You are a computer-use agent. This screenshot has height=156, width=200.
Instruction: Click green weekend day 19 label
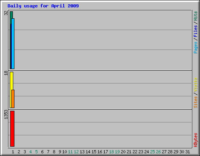point(117,152)
